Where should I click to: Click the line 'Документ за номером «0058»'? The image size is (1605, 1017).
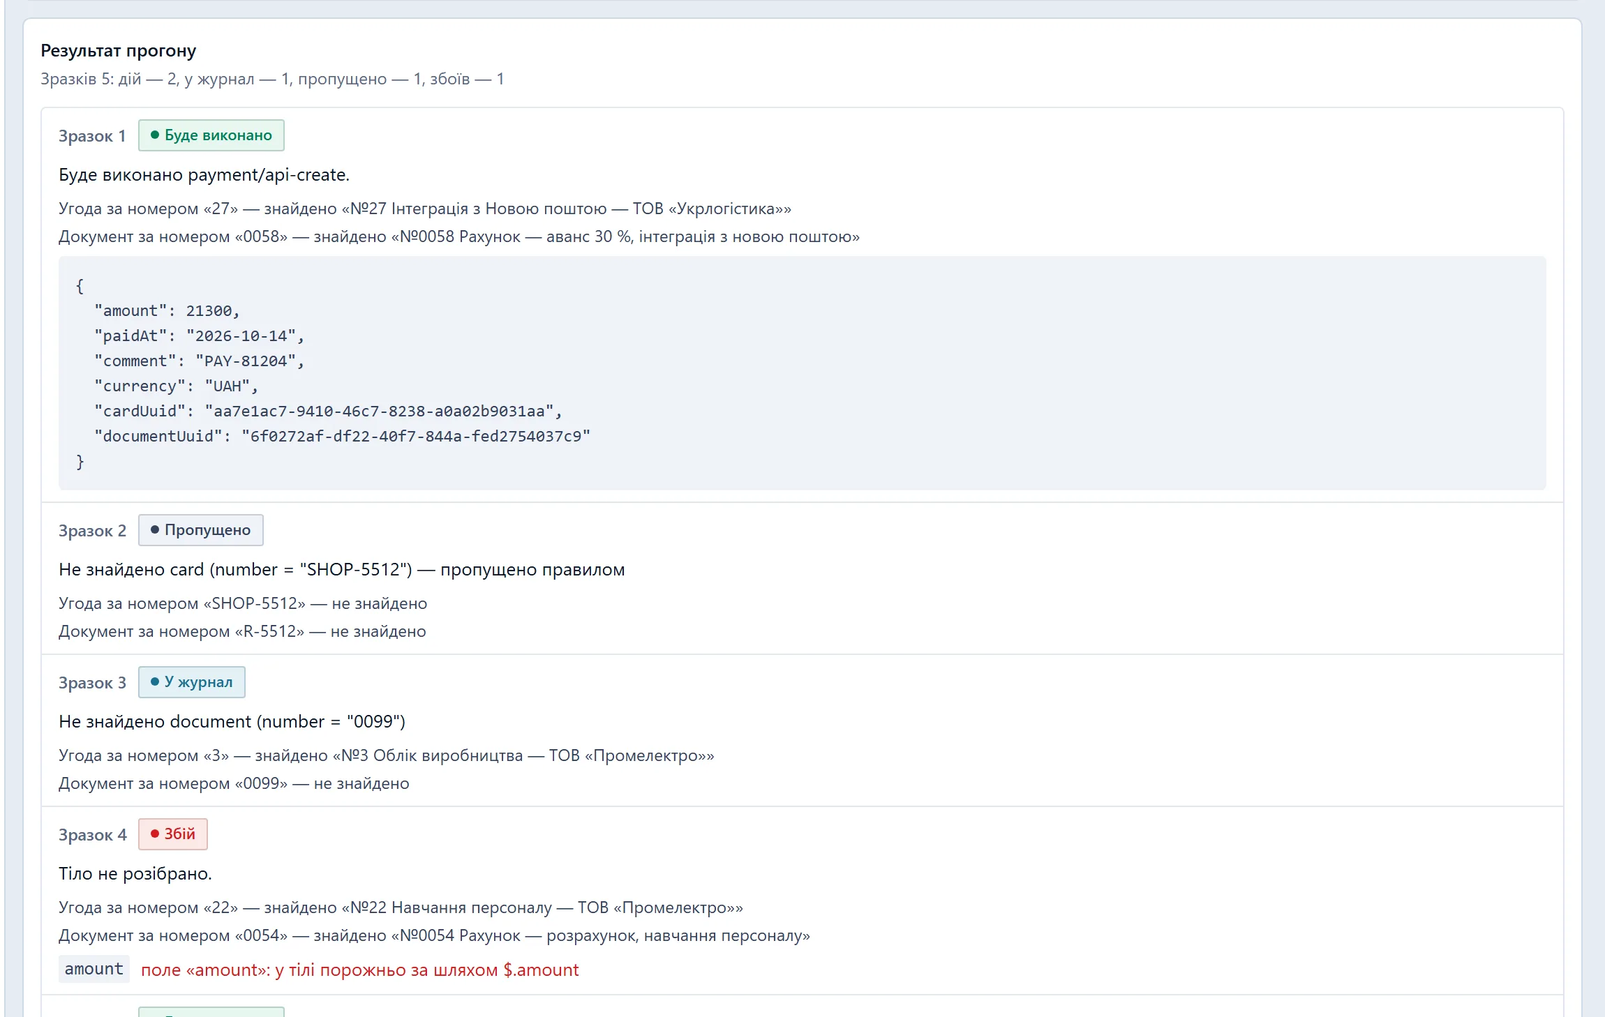[459, 236]
